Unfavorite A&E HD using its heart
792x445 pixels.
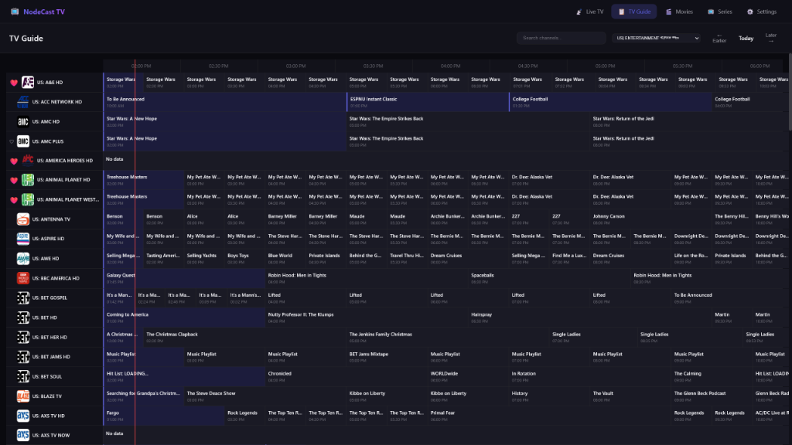[x=14, y=82]
